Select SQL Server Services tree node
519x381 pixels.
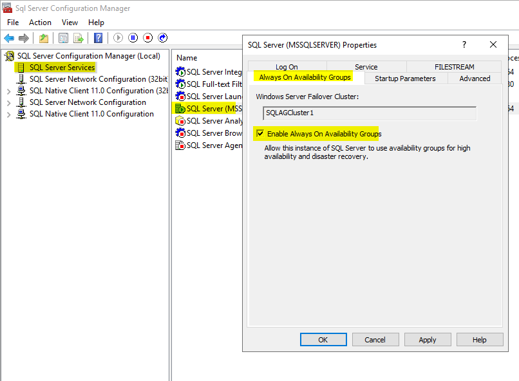click(x=62, y=68)
